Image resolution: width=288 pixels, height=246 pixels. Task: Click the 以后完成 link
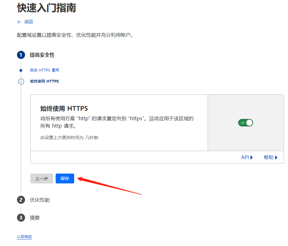[24, 237]
